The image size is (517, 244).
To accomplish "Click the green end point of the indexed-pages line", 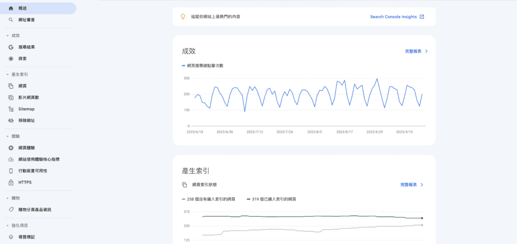I will 422,218.
